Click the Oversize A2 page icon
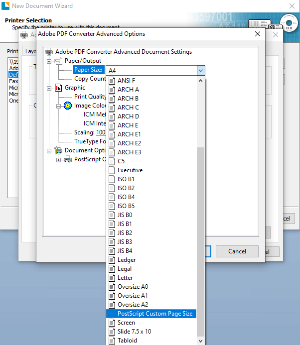 (112, 305)
